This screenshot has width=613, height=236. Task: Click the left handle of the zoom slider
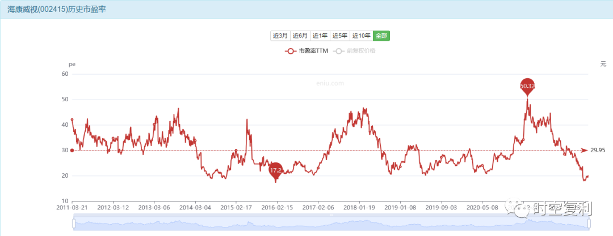(x=73, y=224)
